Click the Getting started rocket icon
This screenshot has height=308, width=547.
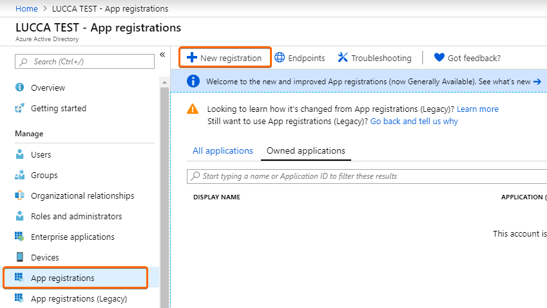(x=19, y=108)
